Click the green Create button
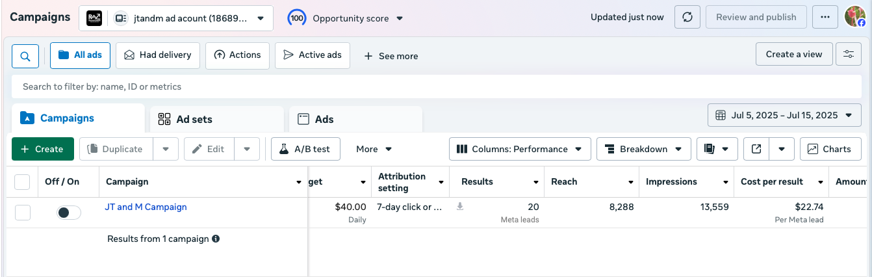This screenshot has width=872, height=277. (43, 149)
